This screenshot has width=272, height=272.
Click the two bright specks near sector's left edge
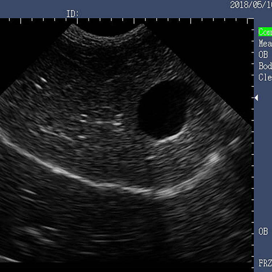click(x=41, y=83)
